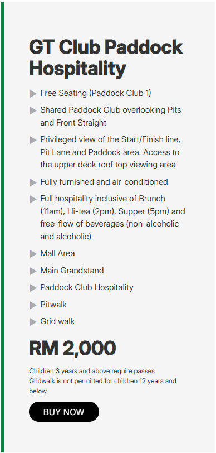Click arrow bullet beside Privileged view

pyautogui.click(x=33, y=140)
